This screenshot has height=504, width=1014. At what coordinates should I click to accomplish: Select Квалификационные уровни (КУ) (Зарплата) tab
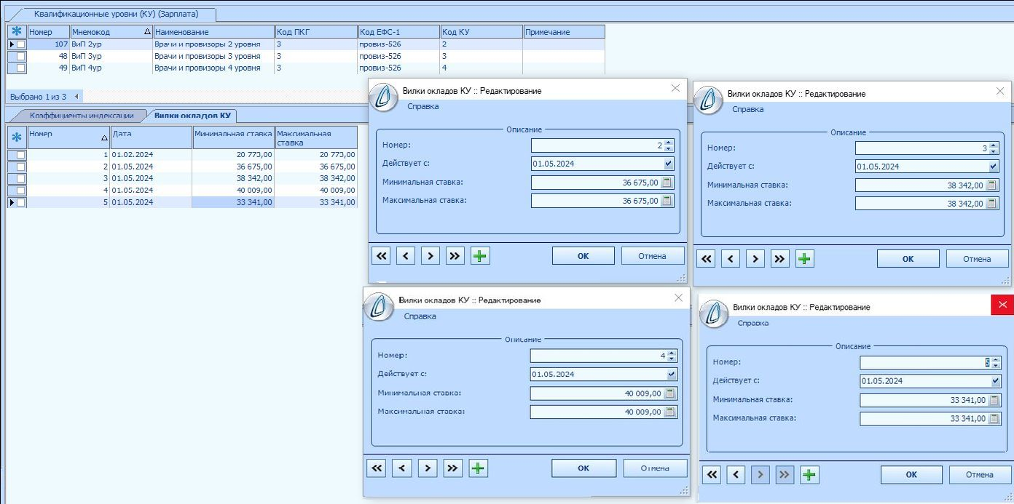click(115, 14)
